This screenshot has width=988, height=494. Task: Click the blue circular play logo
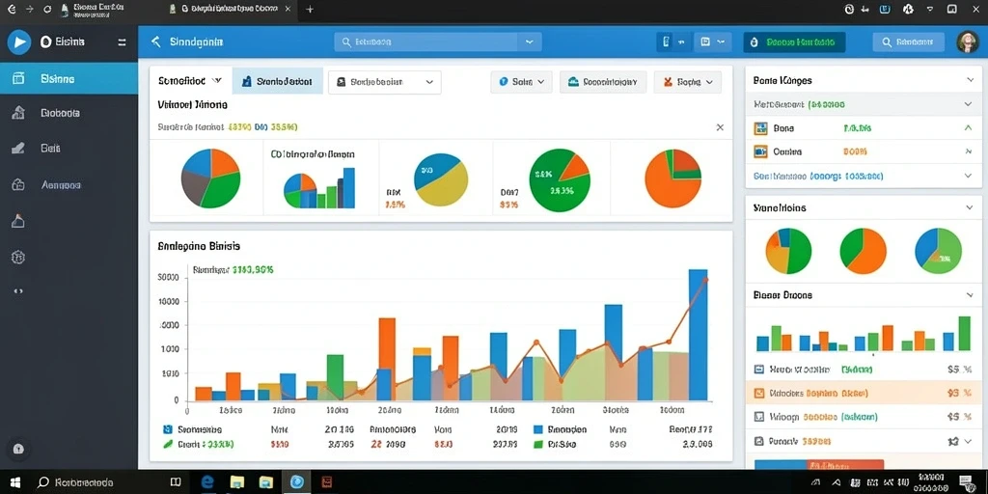pyautogui.click(x=19, y=42)
